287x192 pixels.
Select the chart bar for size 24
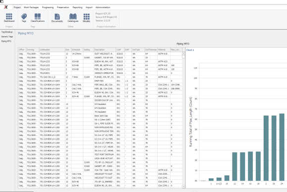[282, 147]
